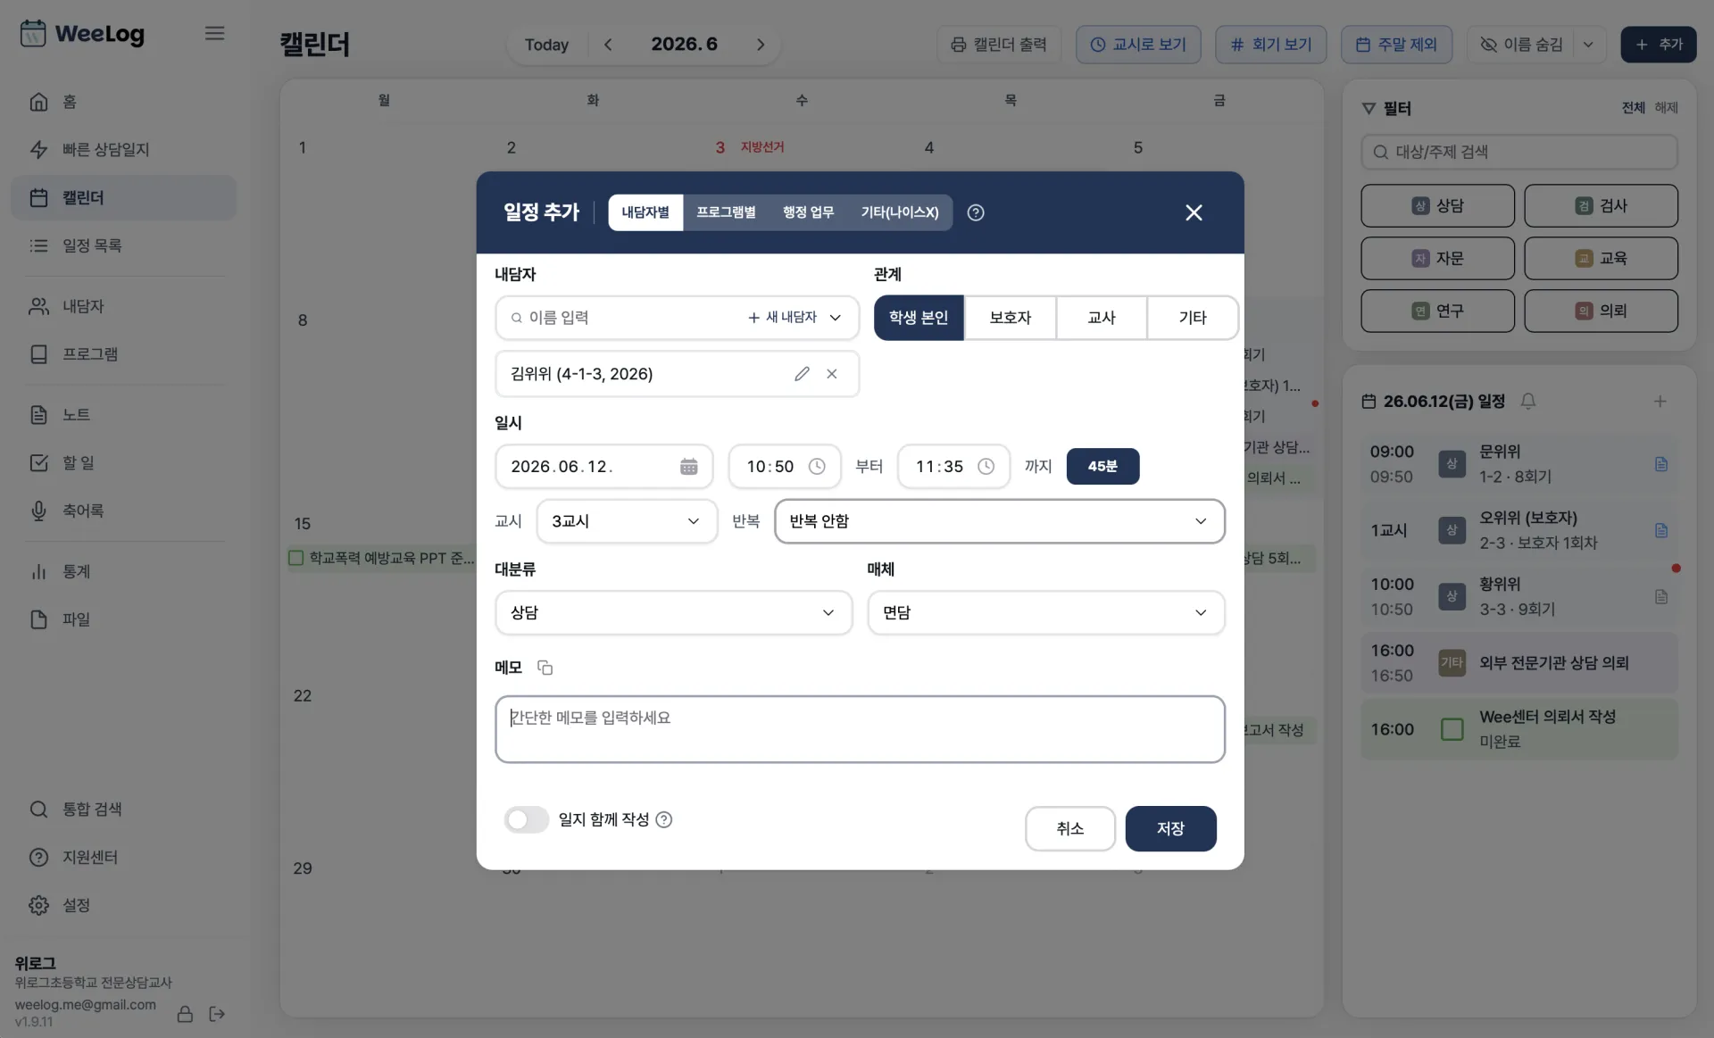Screen dimensions: 1714x1038
Task: Open date picker calendar icon in 일시
Action: coord(688,467)
